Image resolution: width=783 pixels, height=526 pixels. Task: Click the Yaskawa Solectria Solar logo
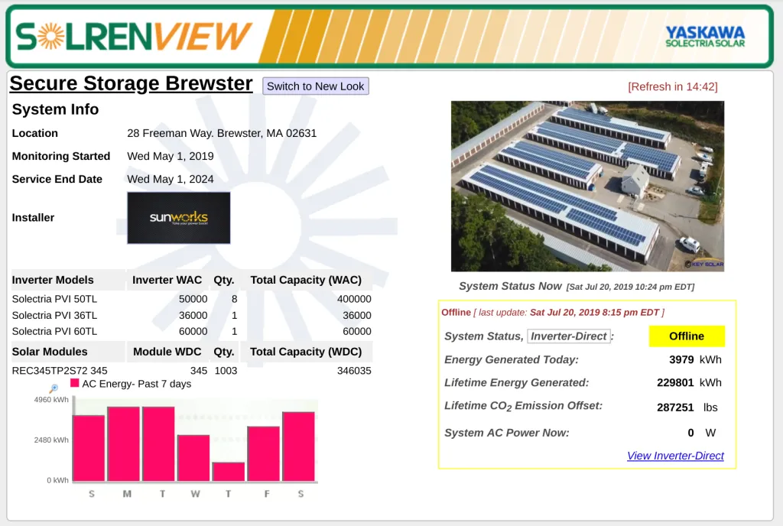(704, 37)
